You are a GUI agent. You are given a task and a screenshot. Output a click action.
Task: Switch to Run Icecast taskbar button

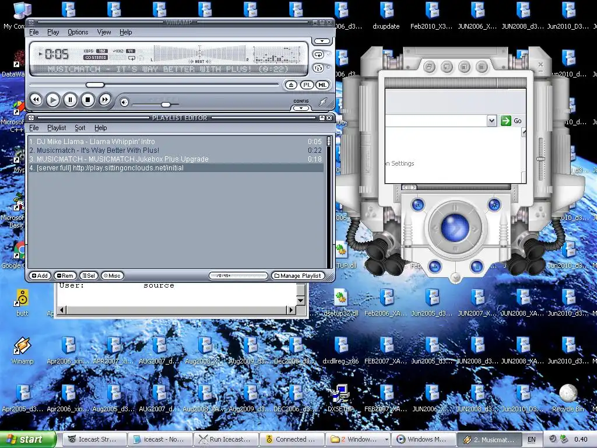point(226,439)
